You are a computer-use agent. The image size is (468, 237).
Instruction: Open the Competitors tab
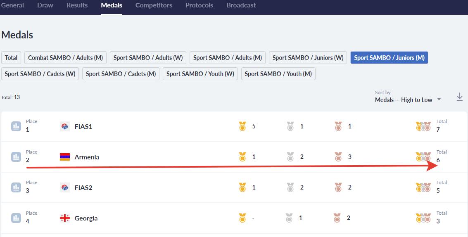154,6
